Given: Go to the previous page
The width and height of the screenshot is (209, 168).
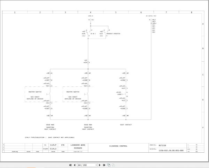Looking at the screenshot, I should click(75, 165).
